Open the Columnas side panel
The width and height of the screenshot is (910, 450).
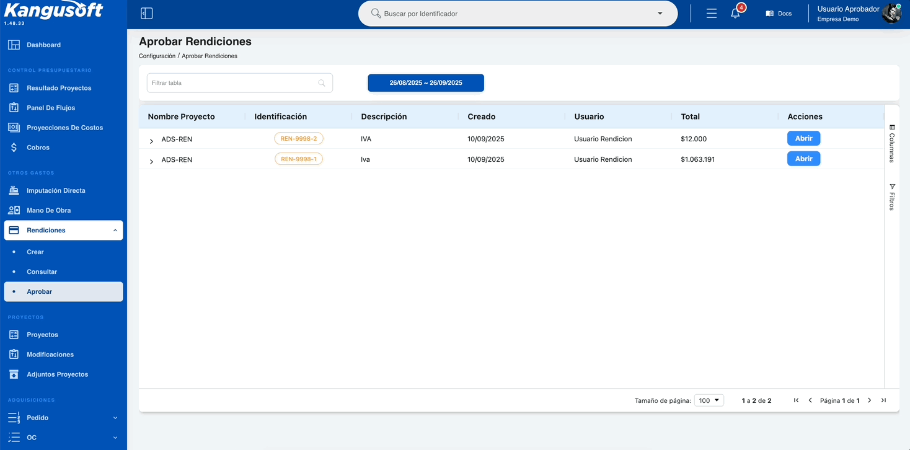pyautogui.click(x=892, y=143)
